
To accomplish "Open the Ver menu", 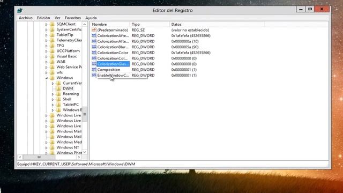I will pyautogui.click(x=57, y=18).
